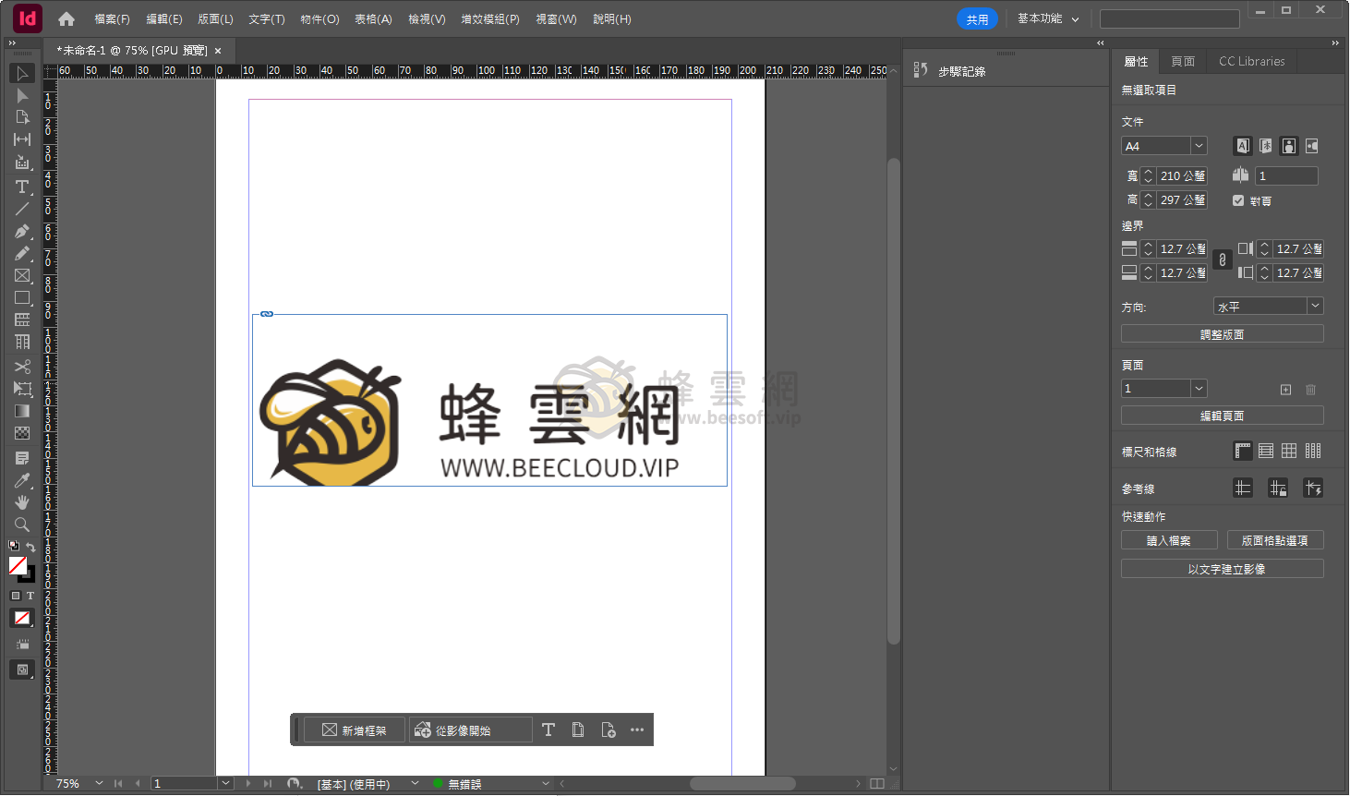Click the delete page trash icon
Screen dimensions: 1350x796
[1310, 390]
